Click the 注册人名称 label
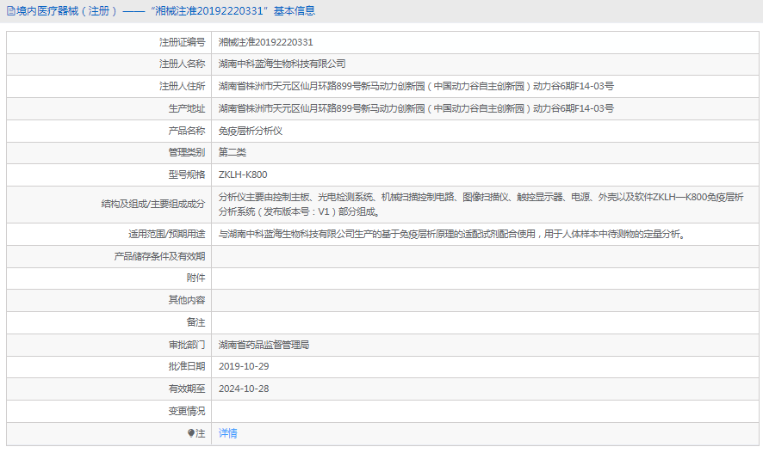The width and height of the screenshot is (763, 453). (x=182, y=64)
